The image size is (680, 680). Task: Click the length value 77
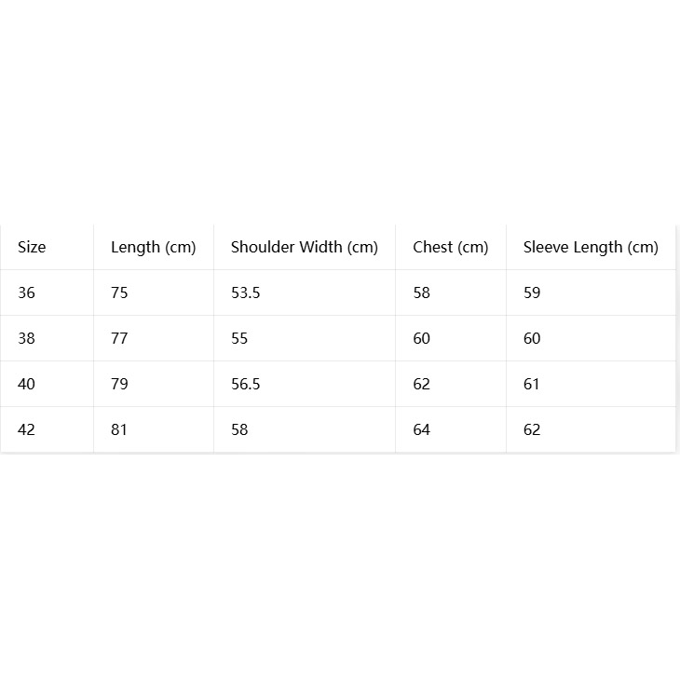(119, 338)
